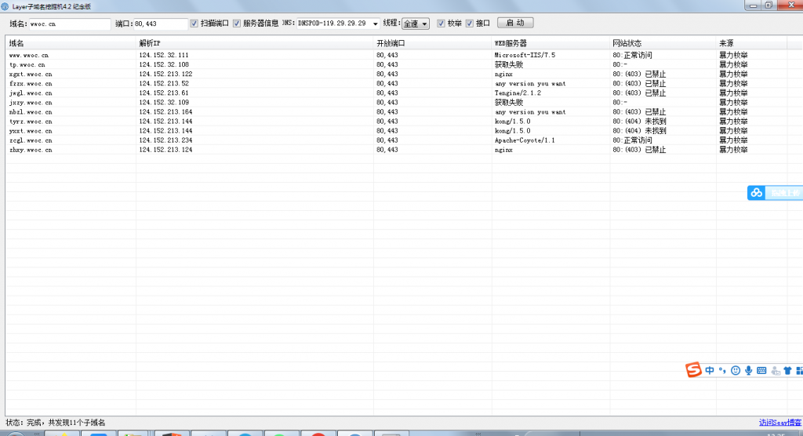Click 80:(404) 未找到 in yxxt.wwoc.cn row
The width and height of the screenshot is (803, 436).
pos(640,131)
